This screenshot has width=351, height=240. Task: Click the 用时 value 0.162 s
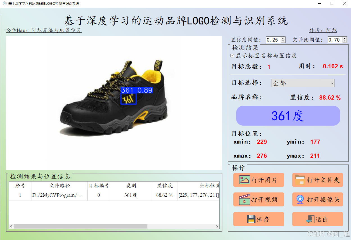click(x=333, y=66)
